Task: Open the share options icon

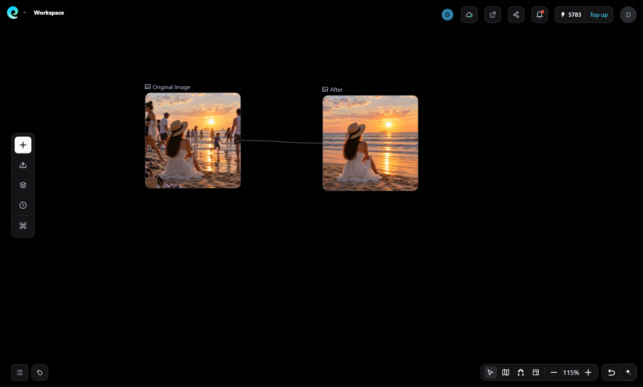Action: click(516, 15)
